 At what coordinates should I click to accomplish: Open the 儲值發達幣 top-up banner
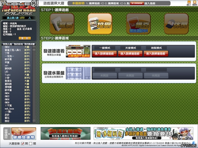(24, 134)
